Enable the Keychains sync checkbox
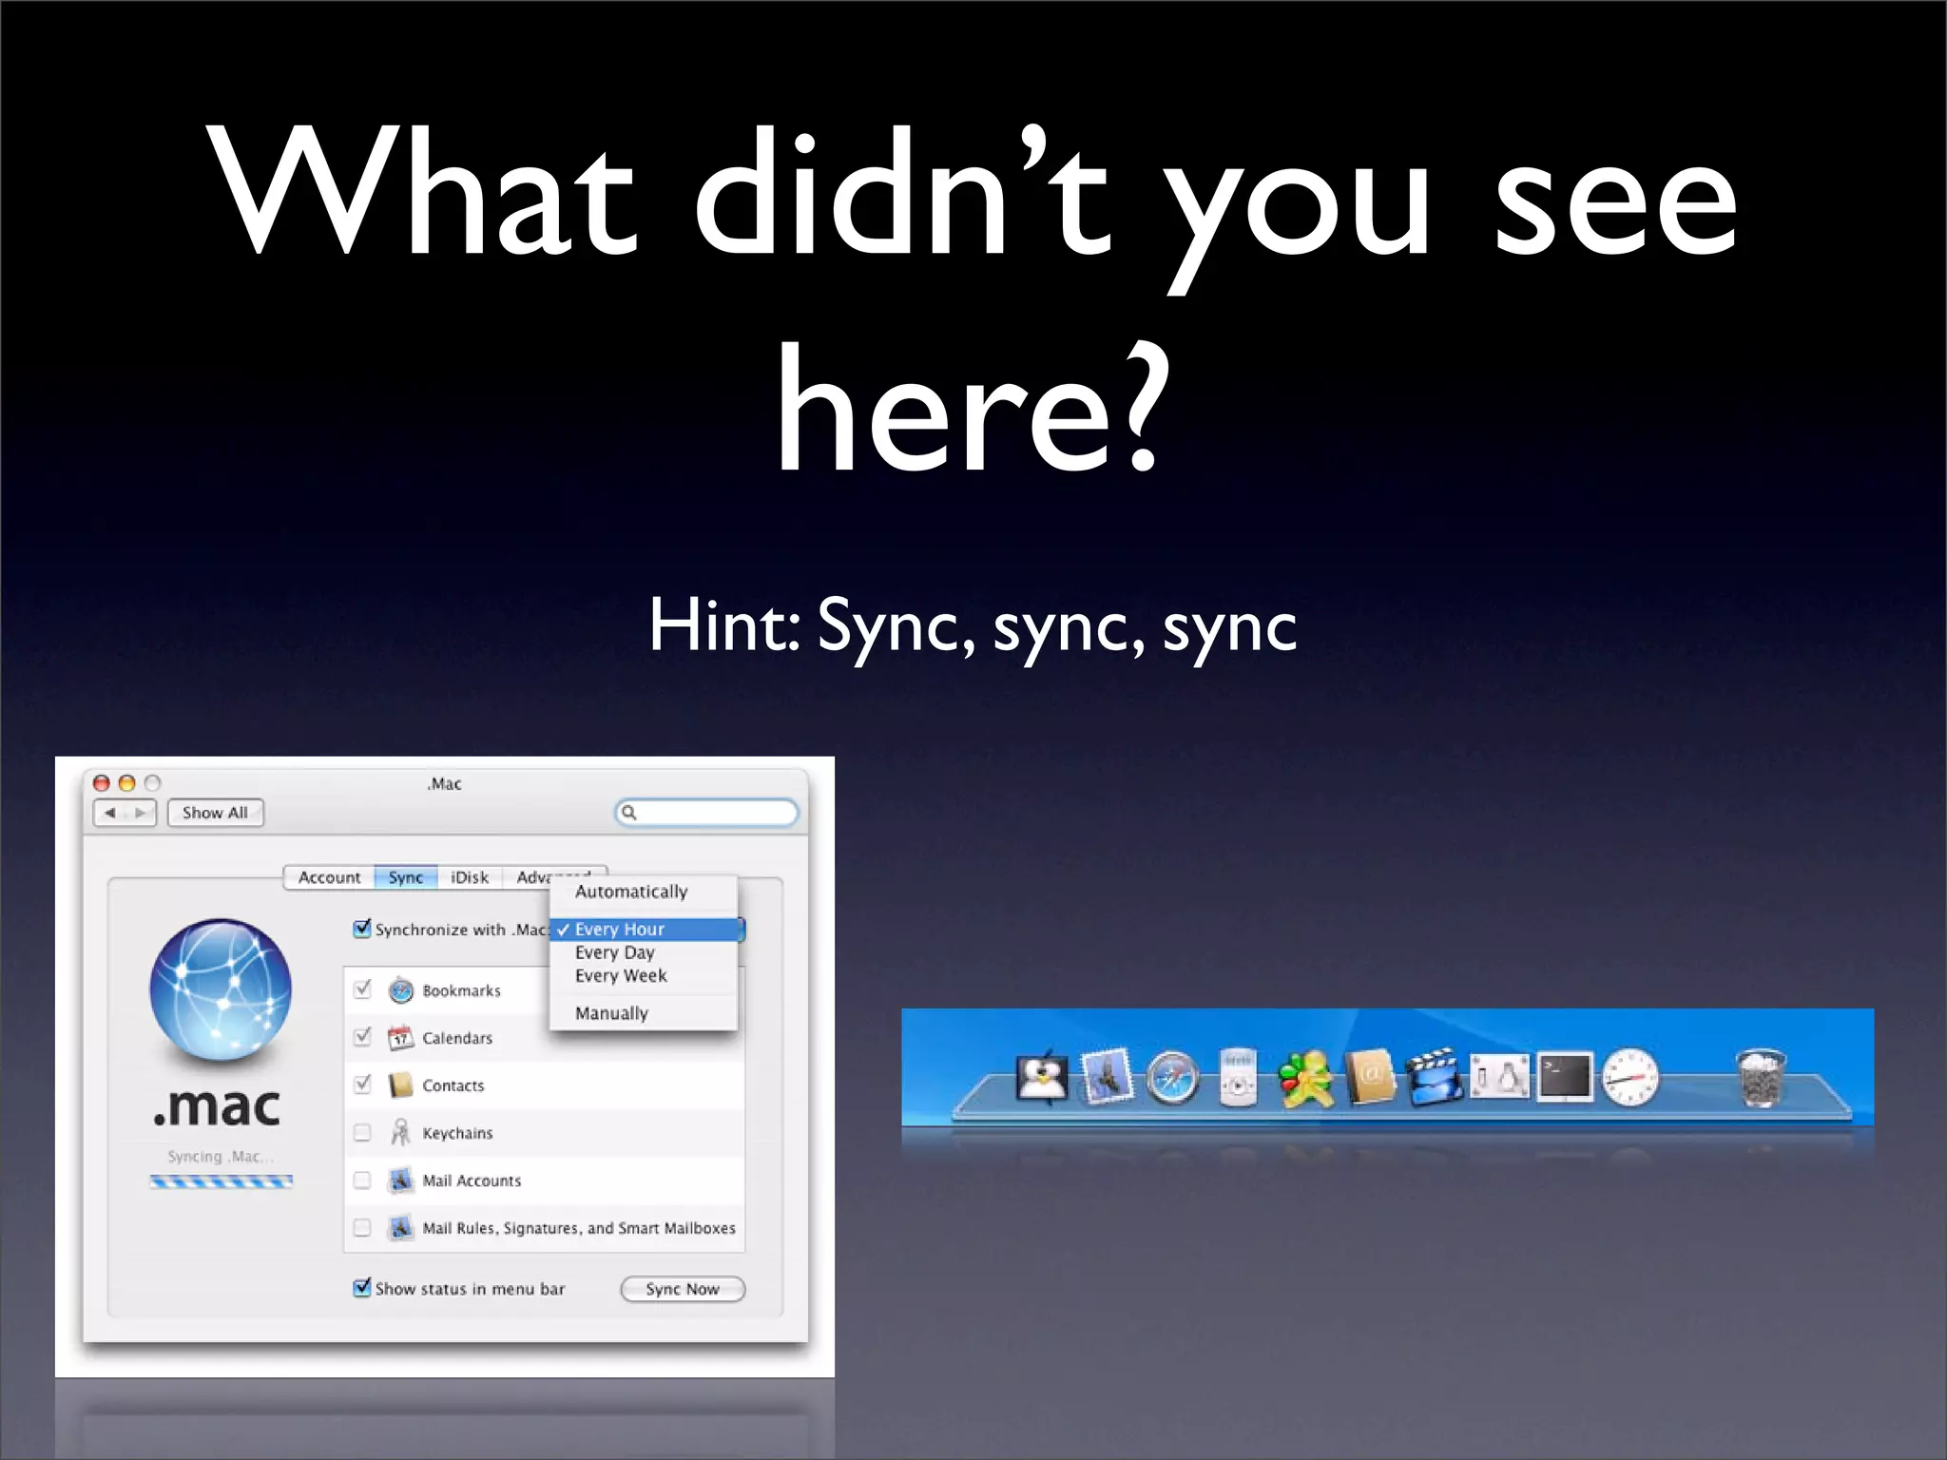The width and height of the screenshot is (1947, 1460). coord(362,1132)
